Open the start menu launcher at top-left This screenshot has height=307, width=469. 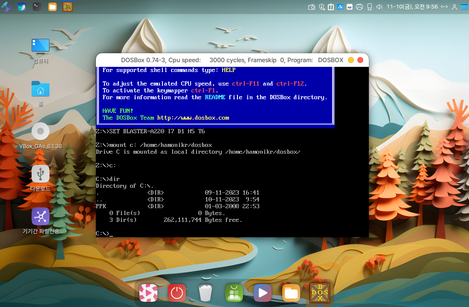6,7
